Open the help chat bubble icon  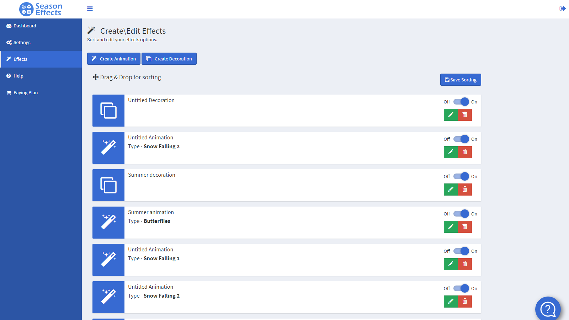click(x=548, y=309)
